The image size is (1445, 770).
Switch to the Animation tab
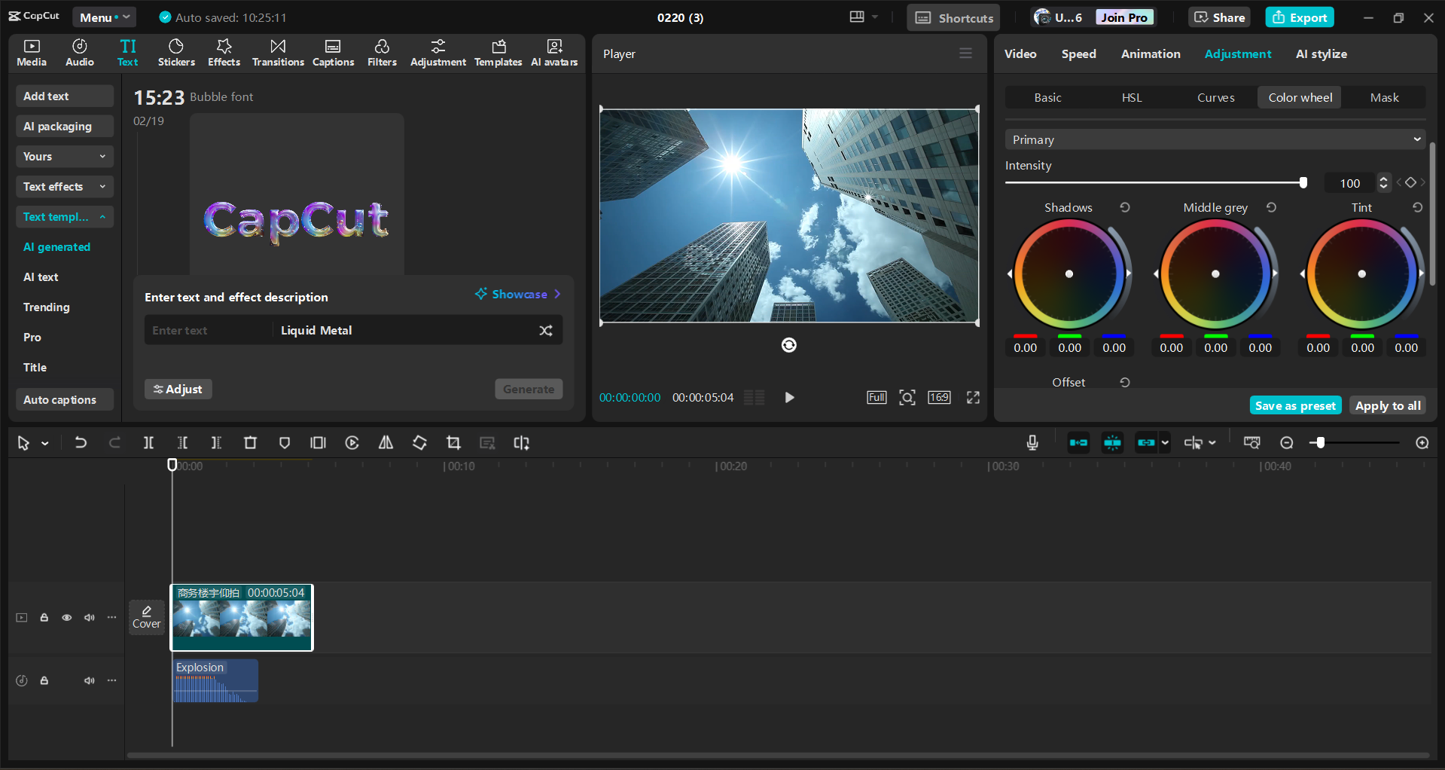[1150, 53]
